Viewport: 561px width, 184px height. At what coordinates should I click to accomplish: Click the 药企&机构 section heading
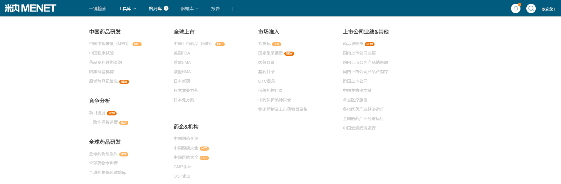(x=186, y=127)
